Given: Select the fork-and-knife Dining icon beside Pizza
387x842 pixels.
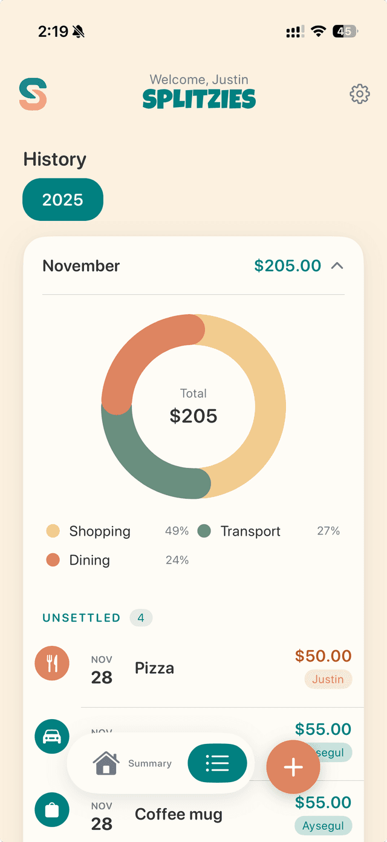Looking at the screenshot, I should click(x=52, y=663).
